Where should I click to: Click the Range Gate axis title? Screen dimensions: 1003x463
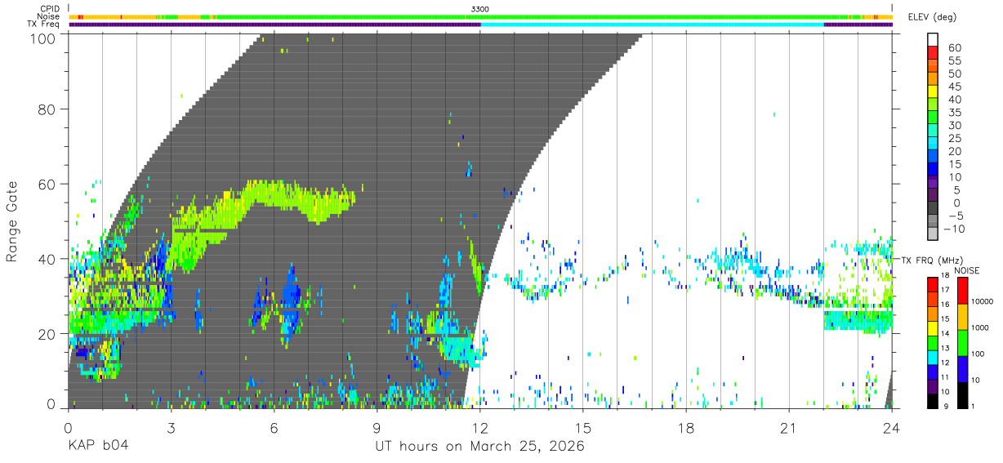tap(12, 221)
